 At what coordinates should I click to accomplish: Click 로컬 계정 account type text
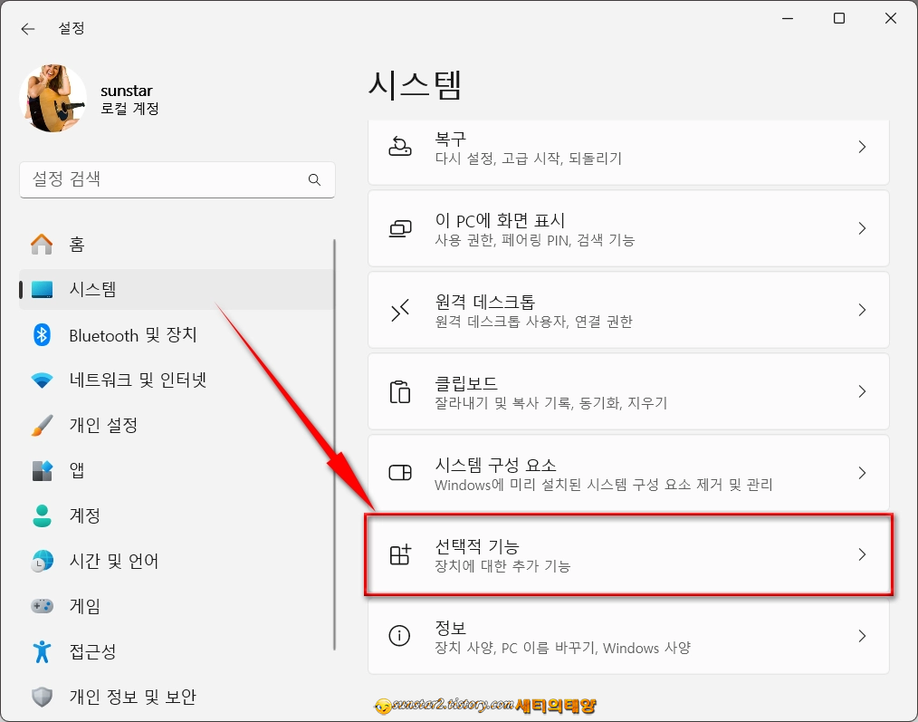tap(129, 109)
